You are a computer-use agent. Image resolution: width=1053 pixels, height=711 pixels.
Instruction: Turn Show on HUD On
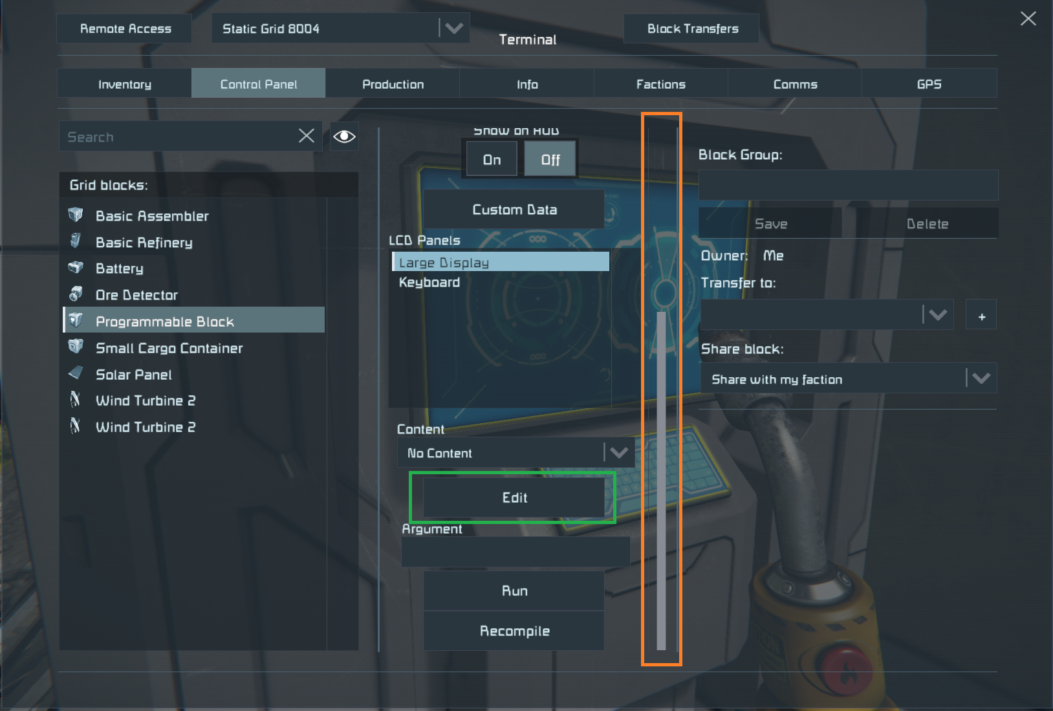492,159
